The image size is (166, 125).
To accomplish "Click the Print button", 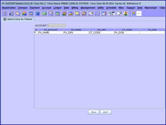I will (94, 112).
